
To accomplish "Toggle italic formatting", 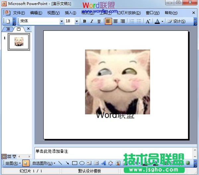I will click(x=92, y=21).
